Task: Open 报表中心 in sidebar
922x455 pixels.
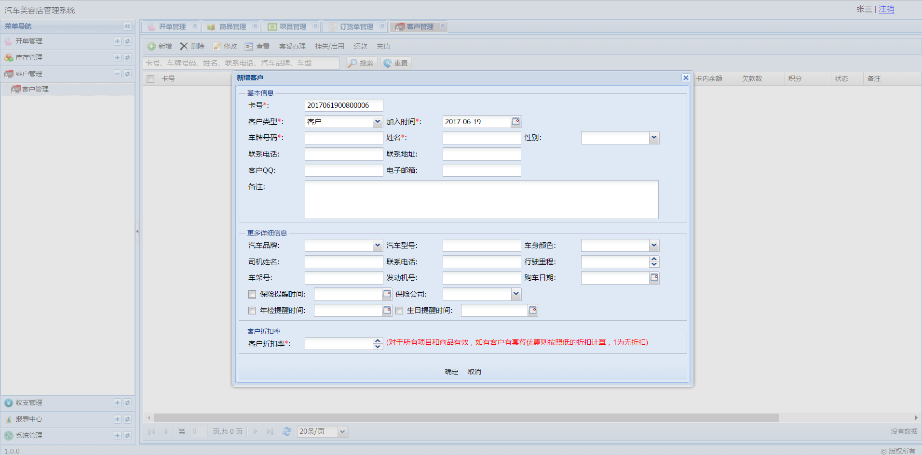Action: [29, 419]
